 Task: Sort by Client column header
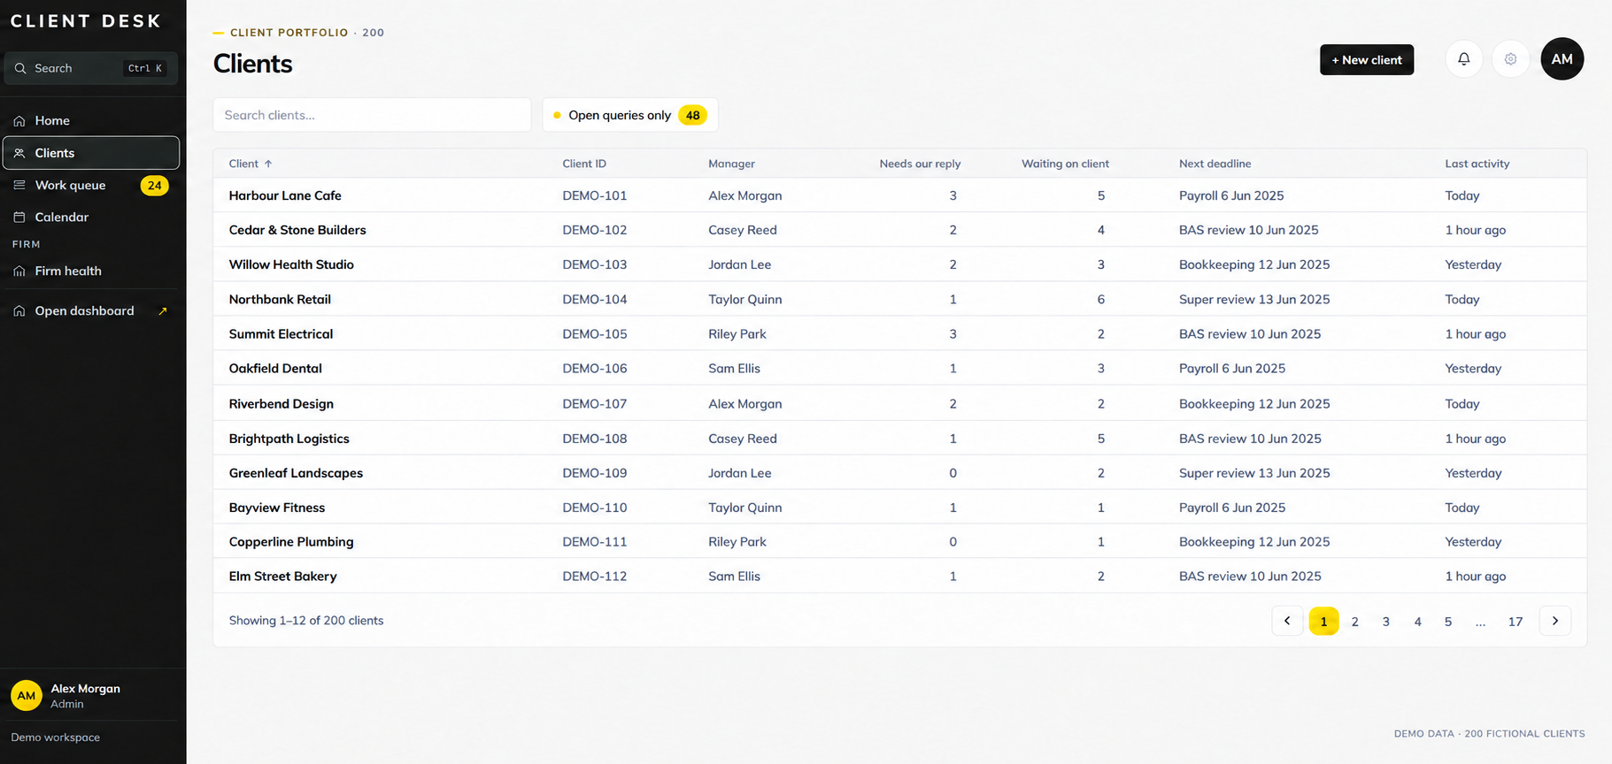point(251,164)
